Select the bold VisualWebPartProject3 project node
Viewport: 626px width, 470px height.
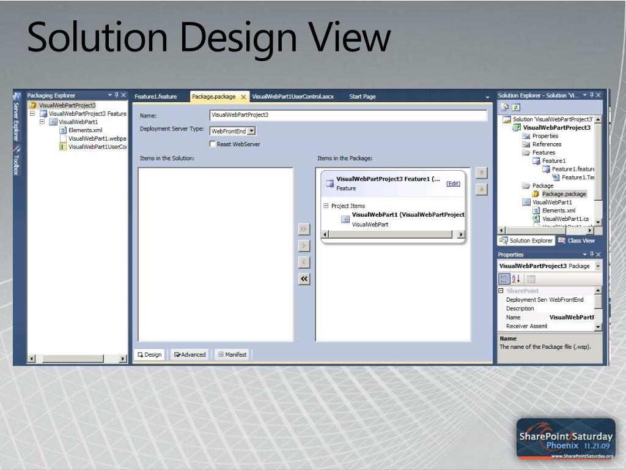tap(556, 127)
